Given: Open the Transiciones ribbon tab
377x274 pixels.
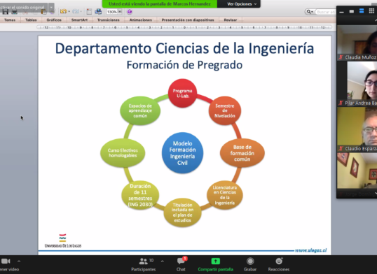Looking at the screenshot, I should tap(108, 20).
